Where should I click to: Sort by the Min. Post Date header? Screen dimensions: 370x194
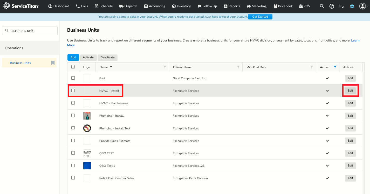click(x=256, y=67)
